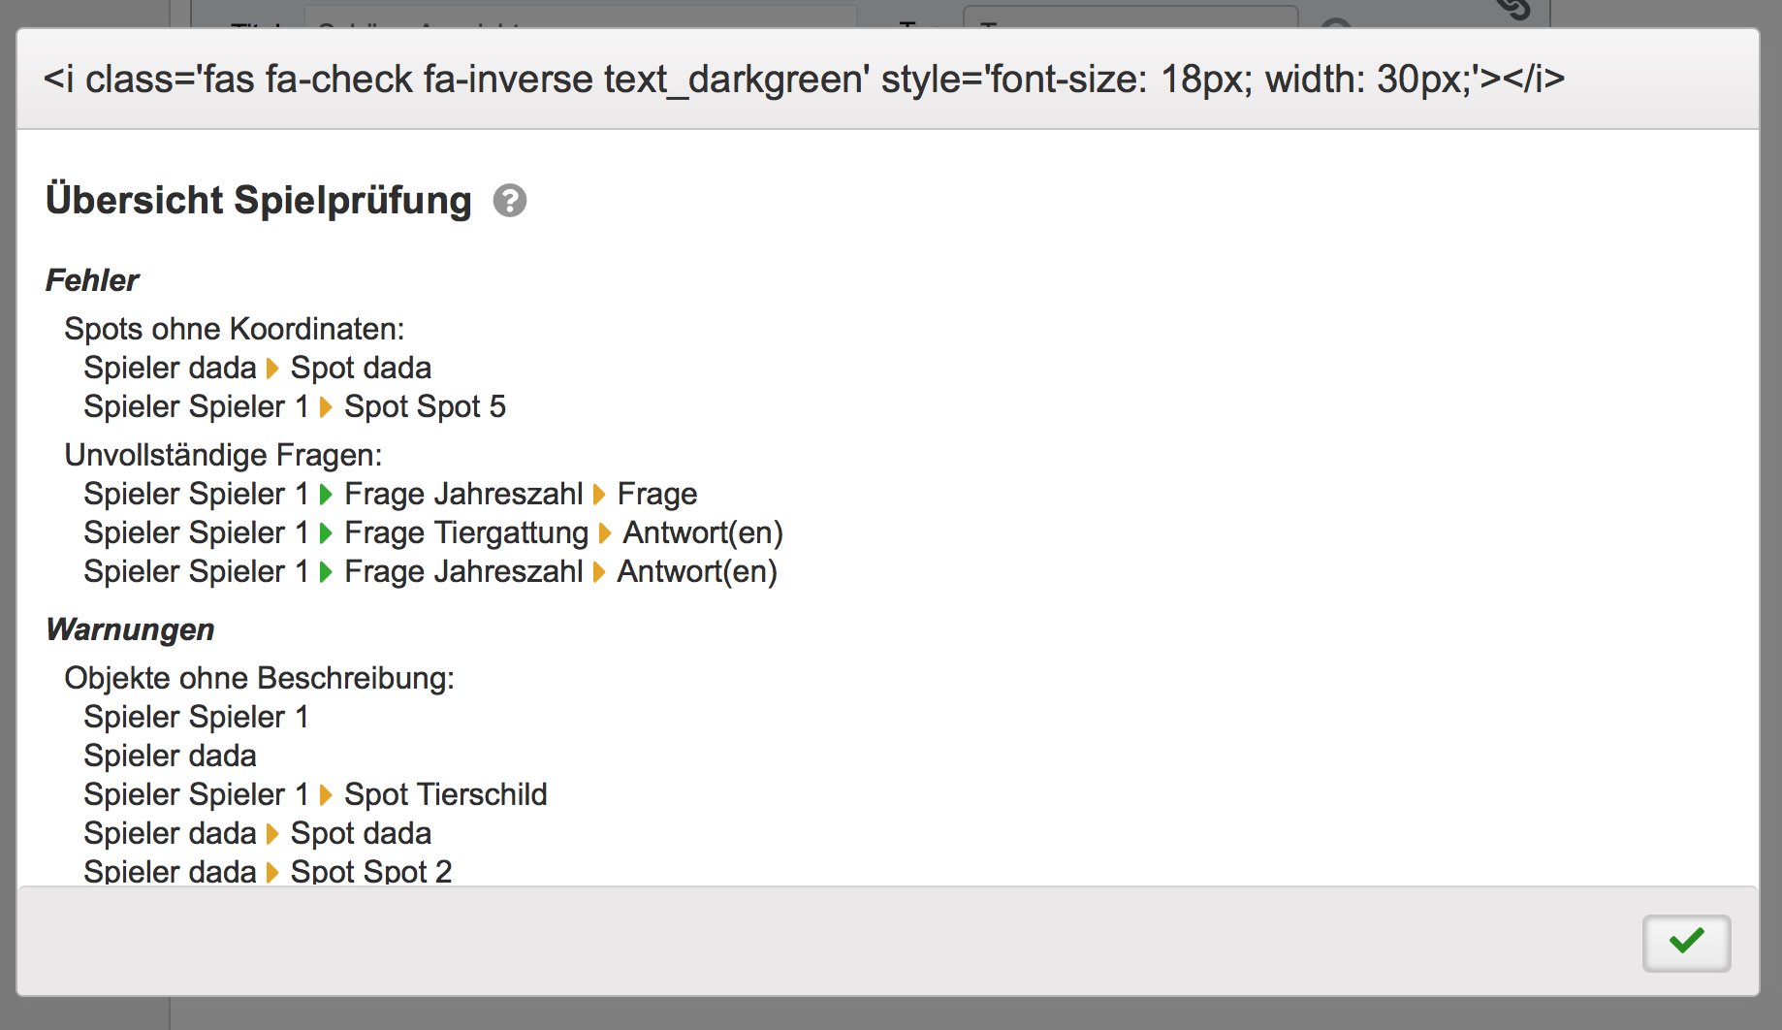Click the Warnungen section heading
This screenshot has height=1030, width=1782.
click(x=130, y=629)
